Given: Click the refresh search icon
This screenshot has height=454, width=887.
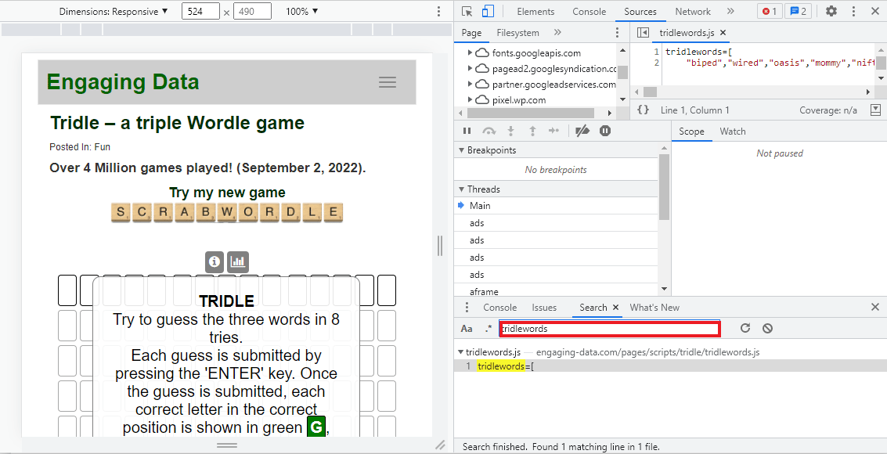Looking at the screenshot, I should coord(745,329).
